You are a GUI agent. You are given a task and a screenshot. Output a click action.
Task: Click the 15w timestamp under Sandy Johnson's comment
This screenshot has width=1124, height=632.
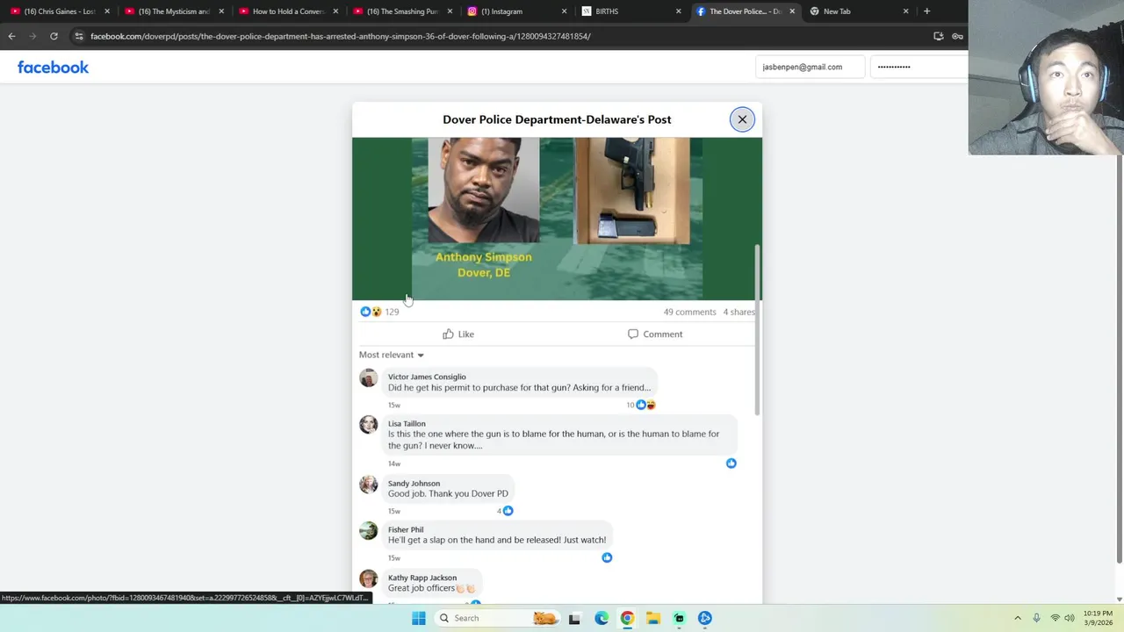tap(394, 511)
